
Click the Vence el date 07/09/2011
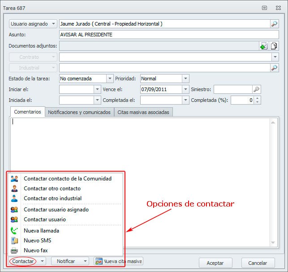click(161, 89)
